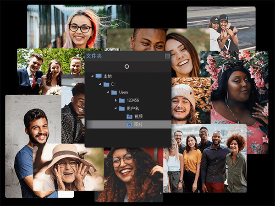Open photo of man in beige beanie

191,101
